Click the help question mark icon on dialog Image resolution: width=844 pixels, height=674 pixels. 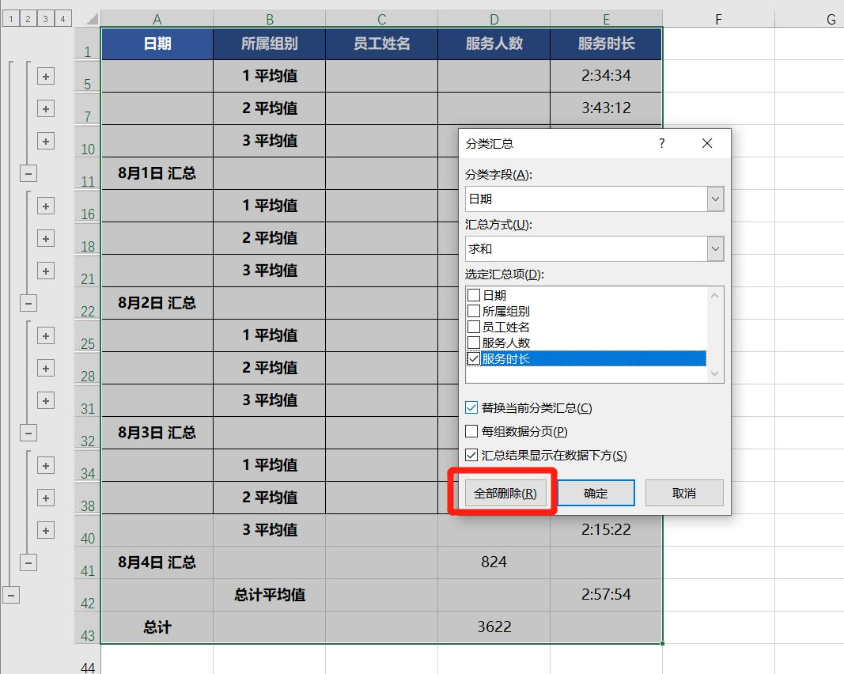[x=662, y=143]
